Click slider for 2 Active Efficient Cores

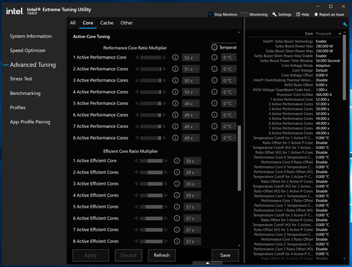coord(151,173)
